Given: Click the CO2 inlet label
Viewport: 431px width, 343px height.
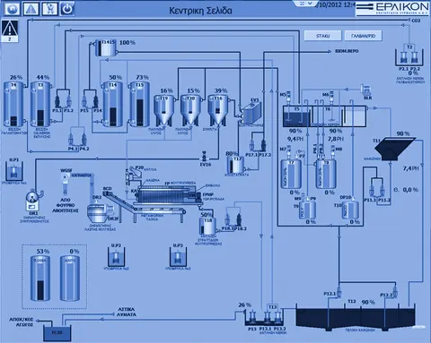Looking at the screenshot, I should tap(416, 21).
